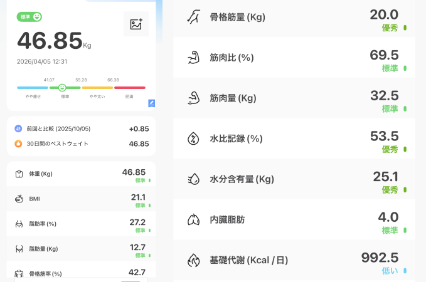426x282 pixels.
Task: Click the 骨格筋量 skeletal muscle icon
Action: pyautogui.click(x=193, y=17)
